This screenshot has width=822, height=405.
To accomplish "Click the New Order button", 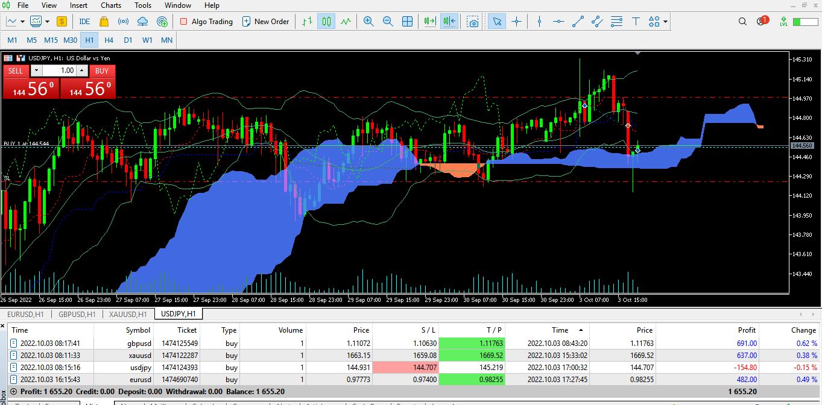I will tap(265, 22).
